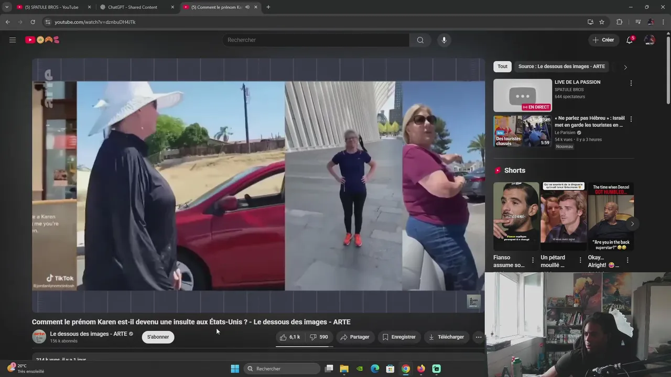
Task: Click the "Ne parlez pas Hébreu" video title
Action: [590, 121]
